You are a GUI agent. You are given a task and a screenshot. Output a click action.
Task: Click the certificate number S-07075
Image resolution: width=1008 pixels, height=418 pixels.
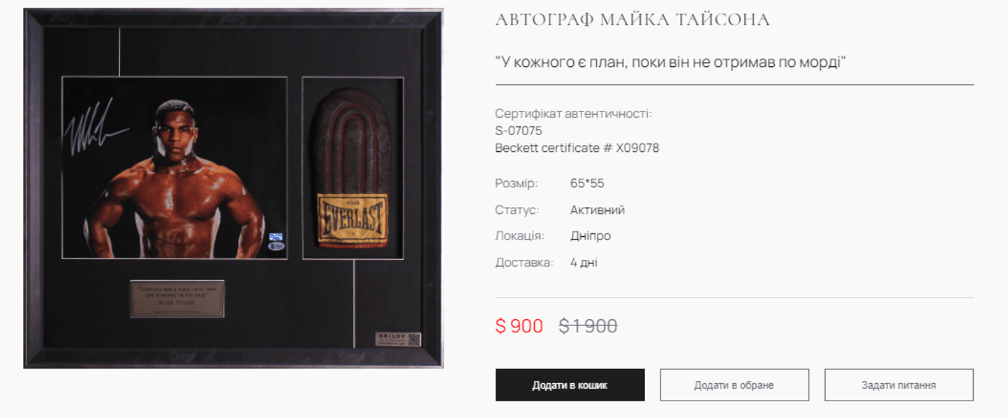[519, 131]
